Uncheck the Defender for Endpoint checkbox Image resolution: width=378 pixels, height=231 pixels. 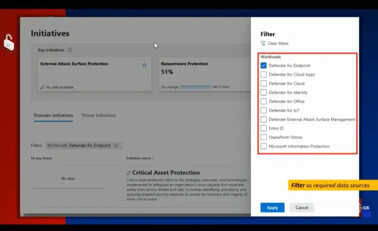[x=263, y=66]
